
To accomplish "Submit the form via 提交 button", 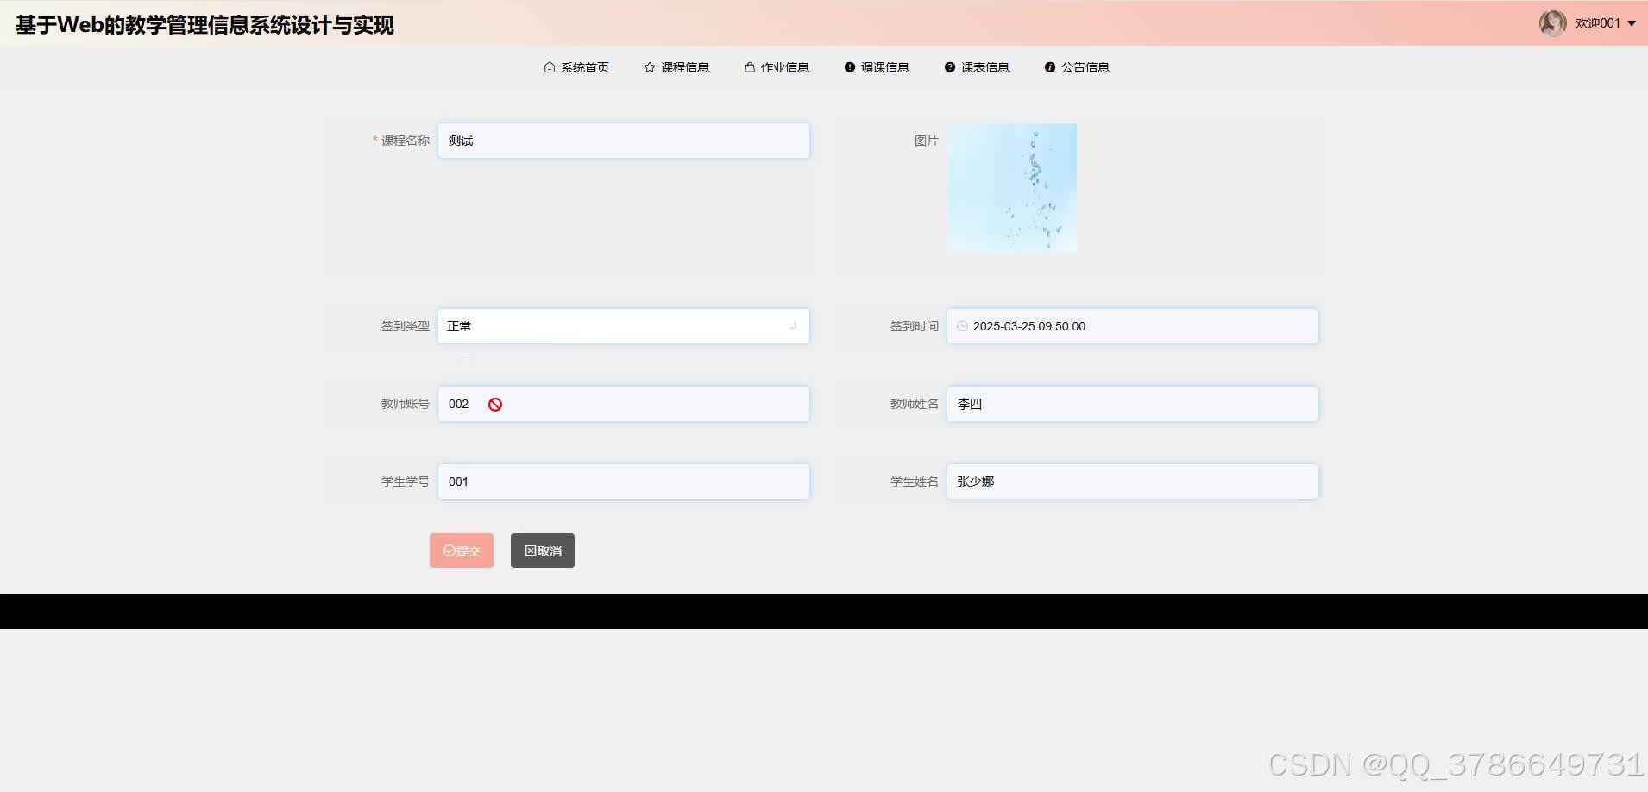I will click(x=461, y=550).
